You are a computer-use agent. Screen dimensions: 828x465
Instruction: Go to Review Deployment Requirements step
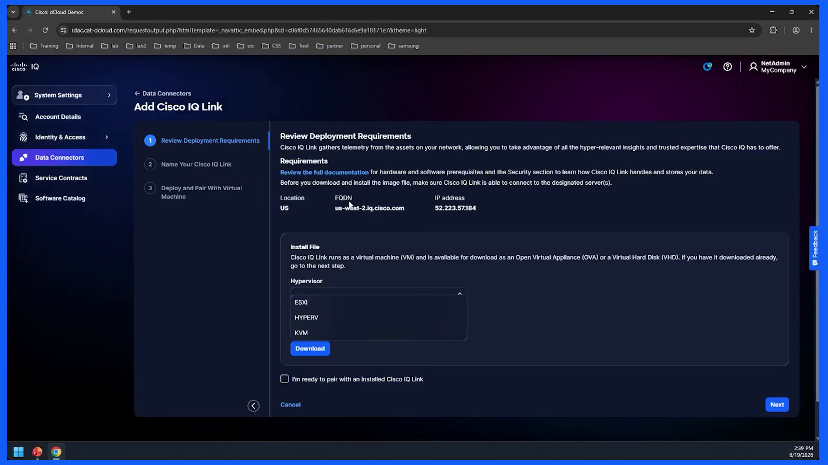[202, 141]
